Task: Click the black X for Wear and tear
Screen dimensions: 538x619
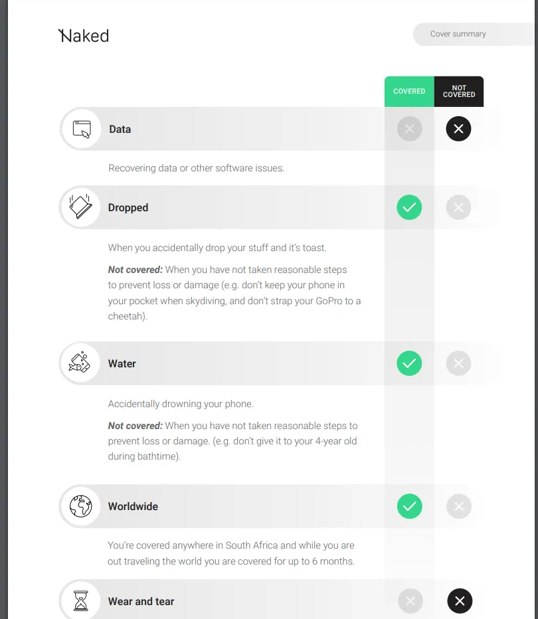Action: [459, 601]
